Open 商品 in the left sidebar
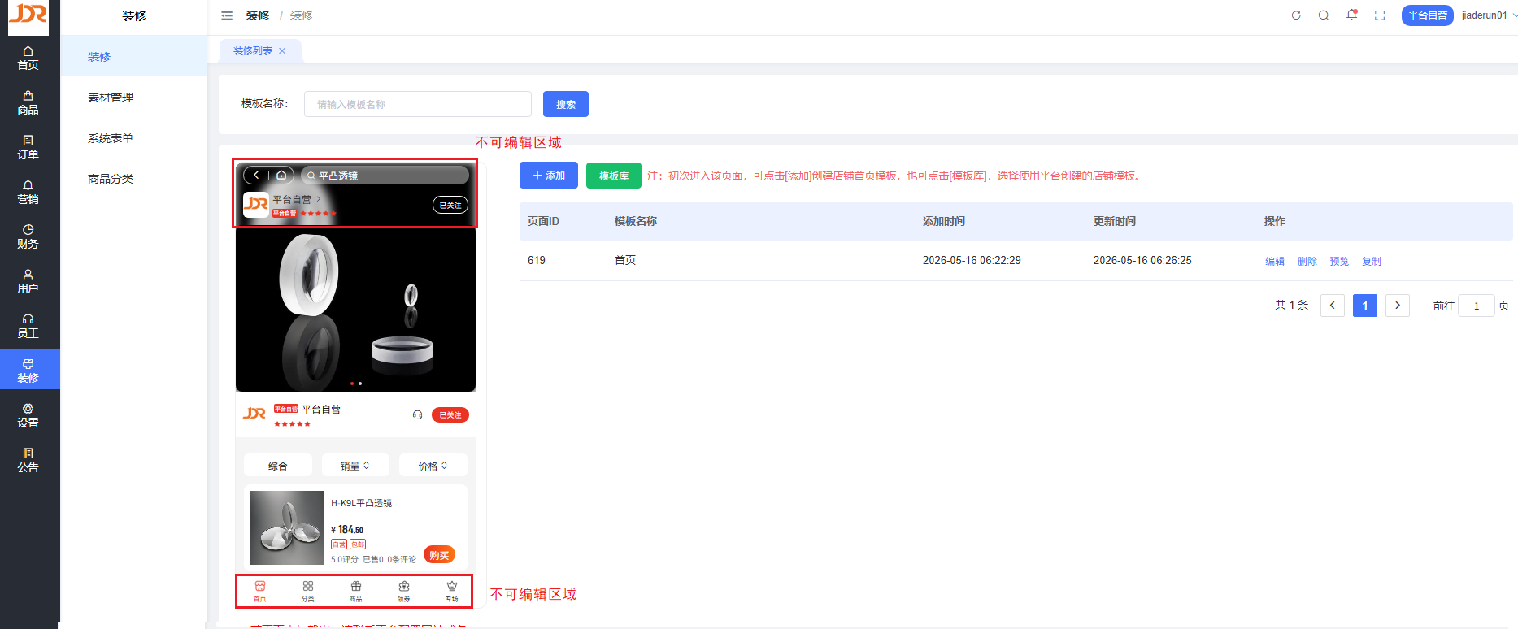Screen dimensions: 1518x629 click(28, 103)
